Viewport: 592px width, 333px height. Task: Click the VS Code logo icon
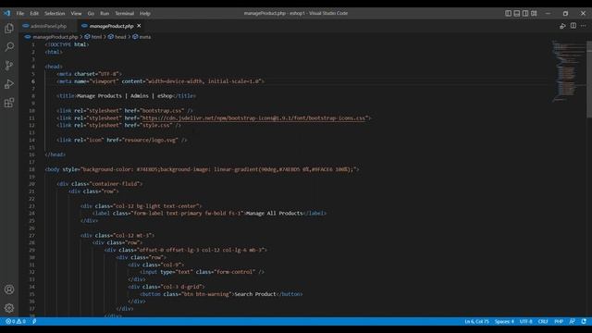point(6,13)
